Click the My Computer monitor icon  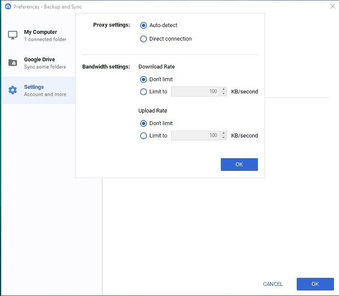point(12,36)
